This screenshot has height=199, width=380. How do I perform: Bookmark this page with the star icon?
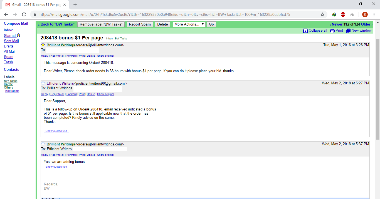[322, 14]
